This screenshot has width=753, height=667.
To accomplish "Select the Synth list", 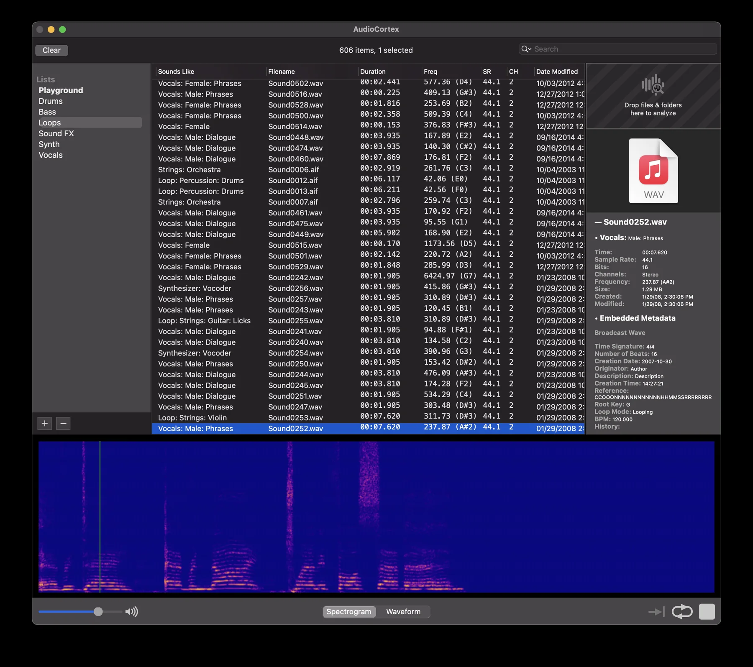I will click(x=49, y=144).
